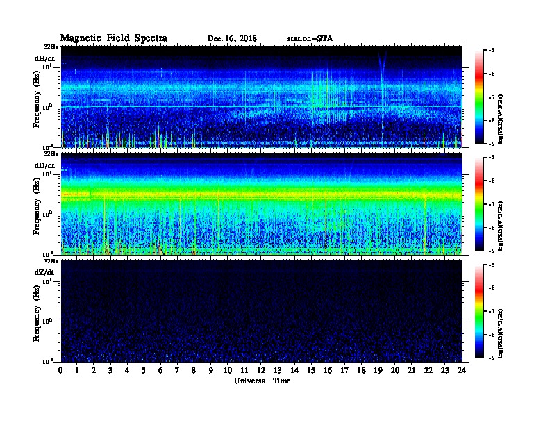The image size is (550, 425).
Task: Click hour tick label 7 on time axis
Action: [x=177, y=370]
